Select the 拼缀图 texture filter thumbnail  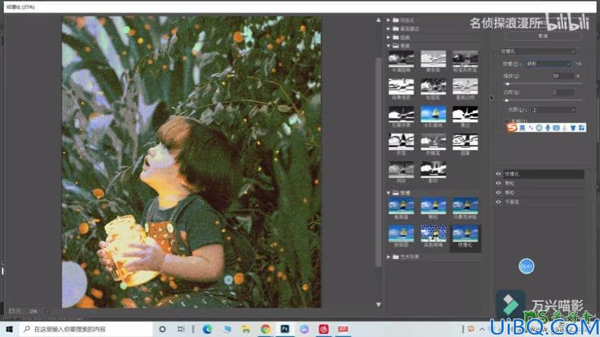401,234
